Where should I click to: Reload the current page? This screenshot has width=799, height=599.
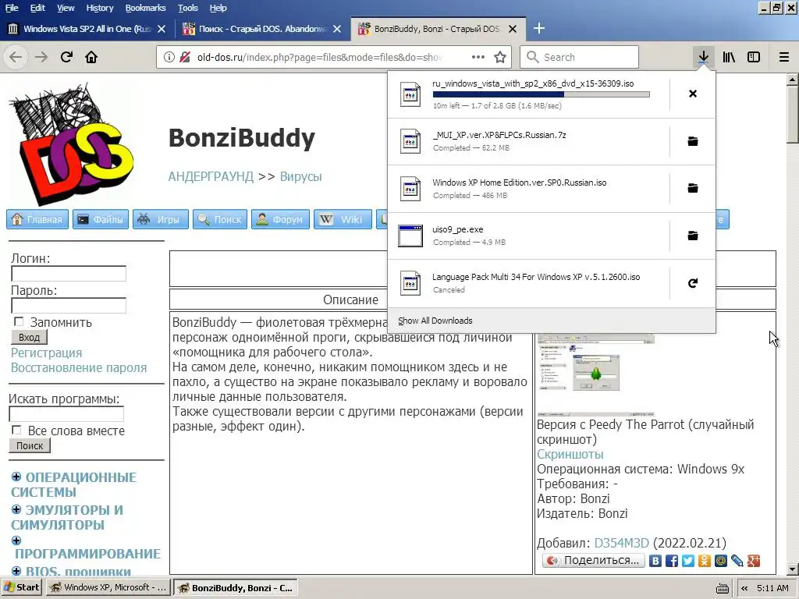(x=67, y=57)
